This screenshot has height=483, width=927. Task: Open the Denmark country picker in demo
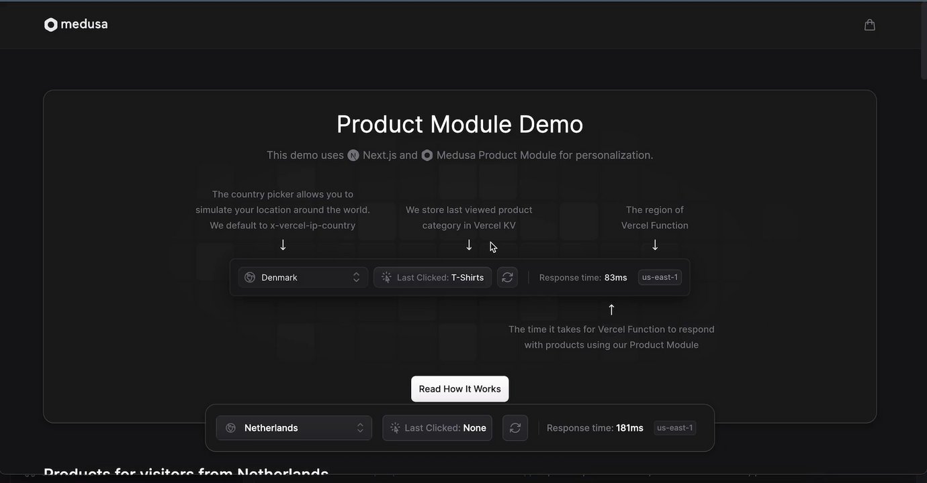click(303, 278)
